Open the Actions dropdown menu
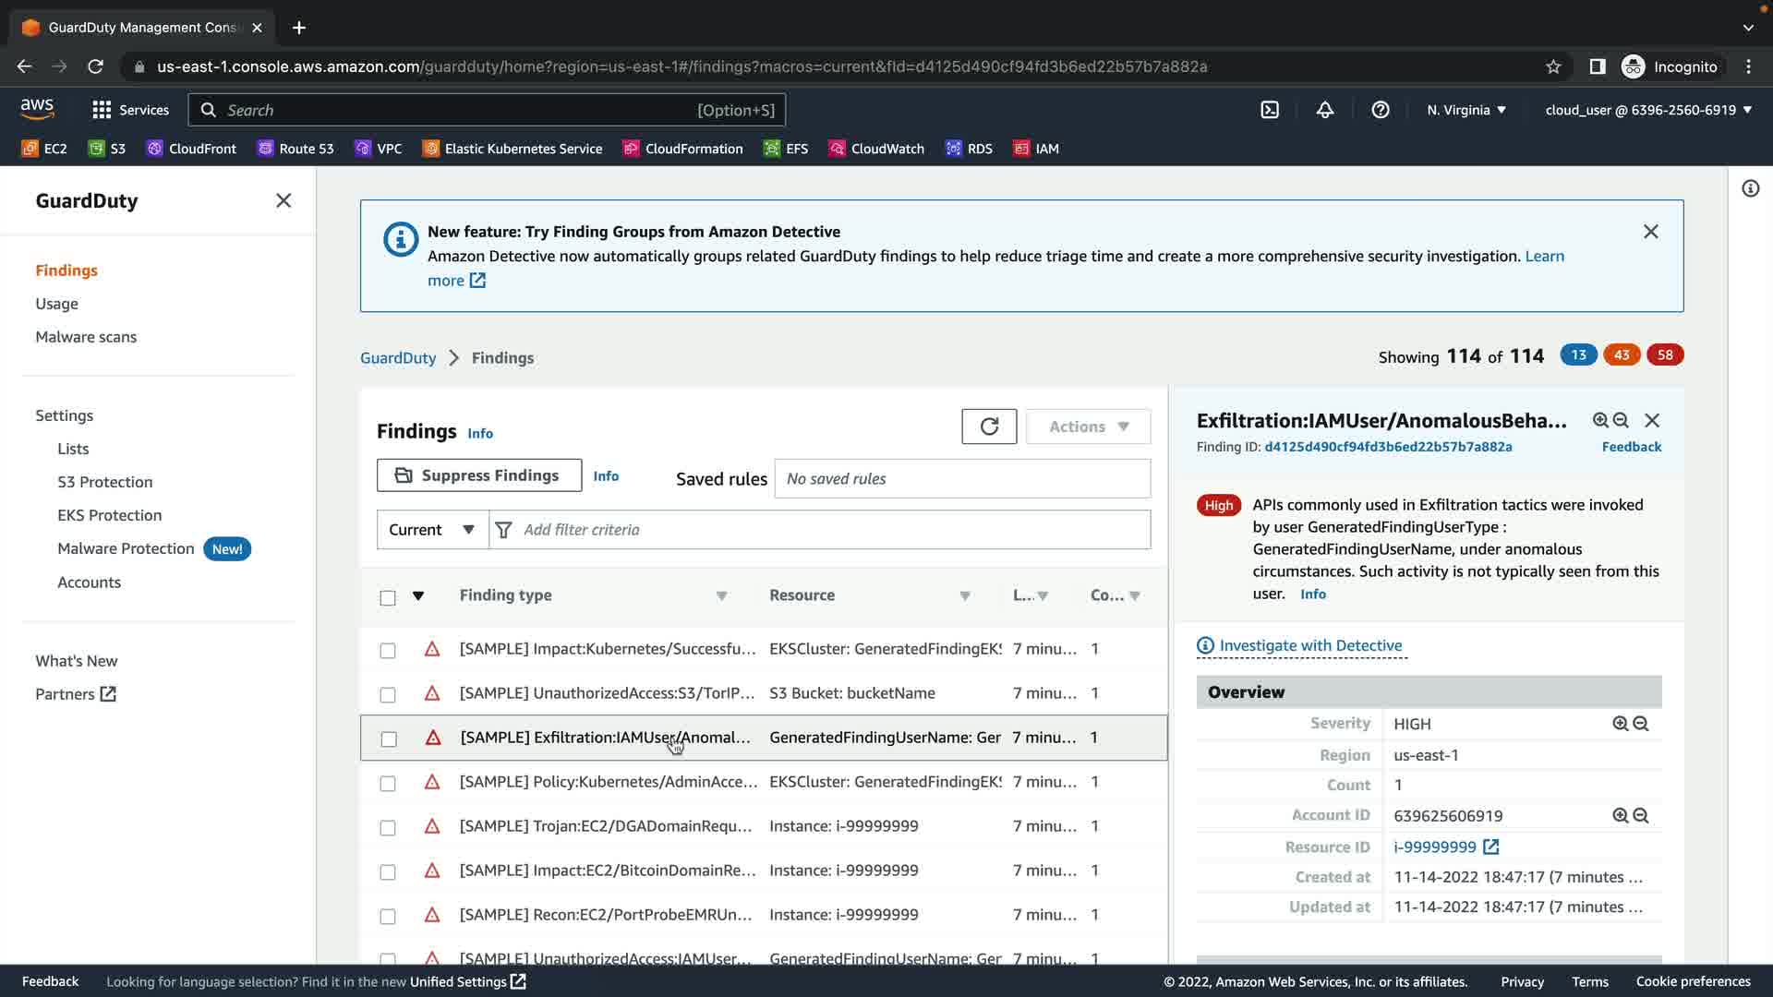Screen dimensions: 1773x997 [1088, 426]
